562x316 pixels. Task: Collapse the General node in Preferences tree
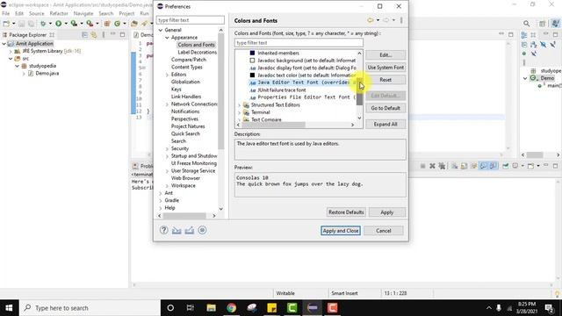coord(161,30)
